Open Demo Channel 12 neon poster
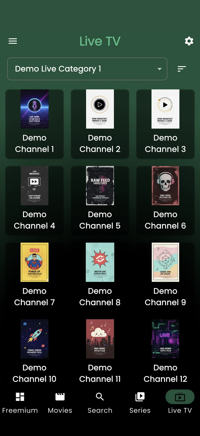Image resolution: width=200 pixels, height=436 pixels. coord(165,339)
